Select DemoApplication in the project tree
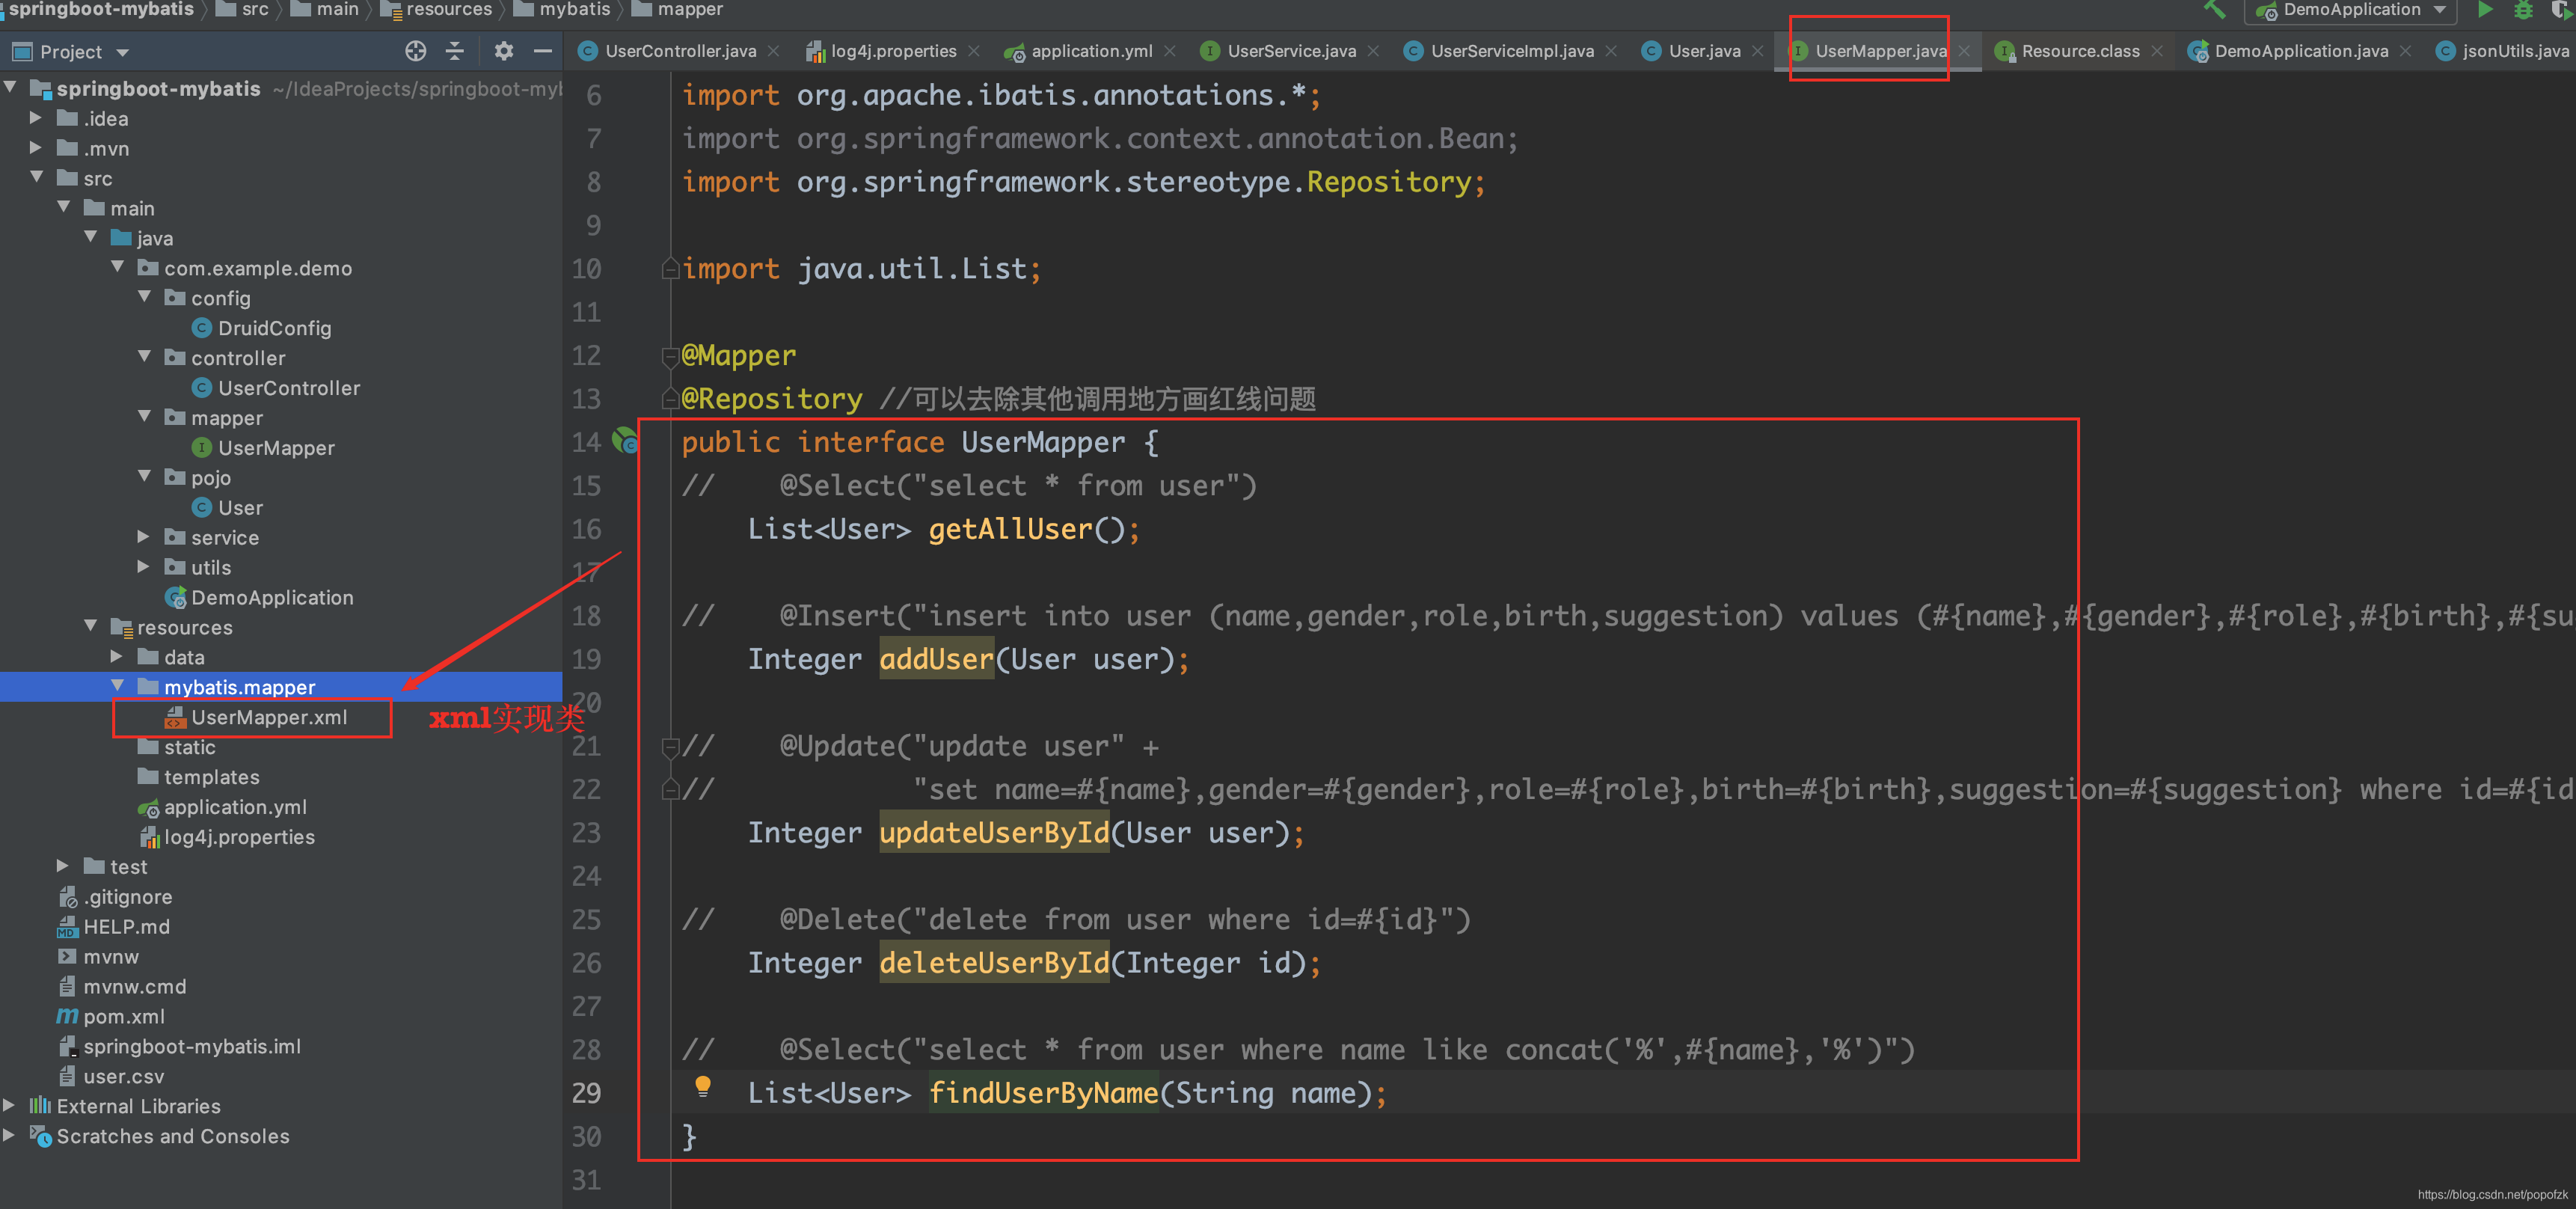The height and width of the screenshot is (1209, 2576). 272,598
